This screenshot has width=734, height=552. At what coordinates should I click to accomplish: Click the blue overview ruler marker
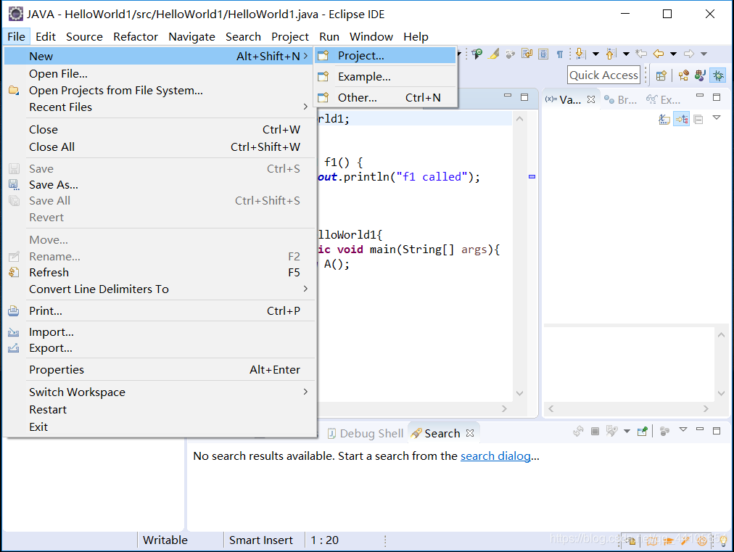click(x=532, y=177)
